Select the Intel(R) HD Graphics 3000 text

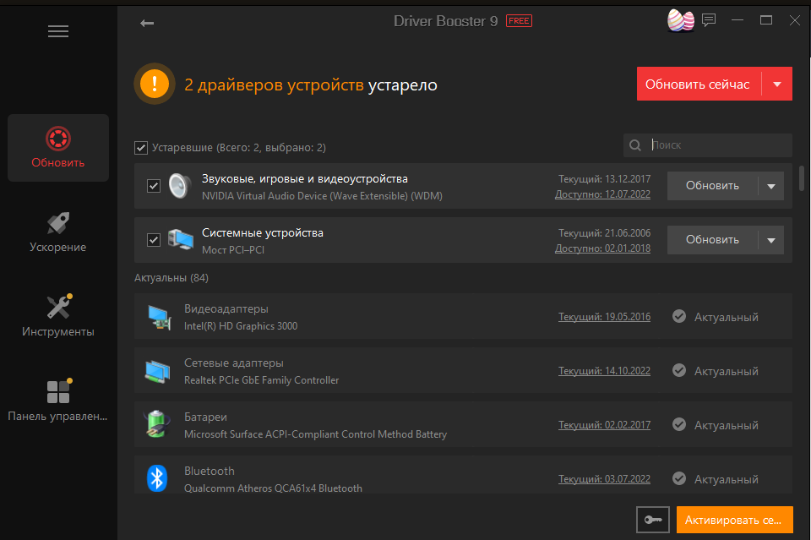[241, 326]
